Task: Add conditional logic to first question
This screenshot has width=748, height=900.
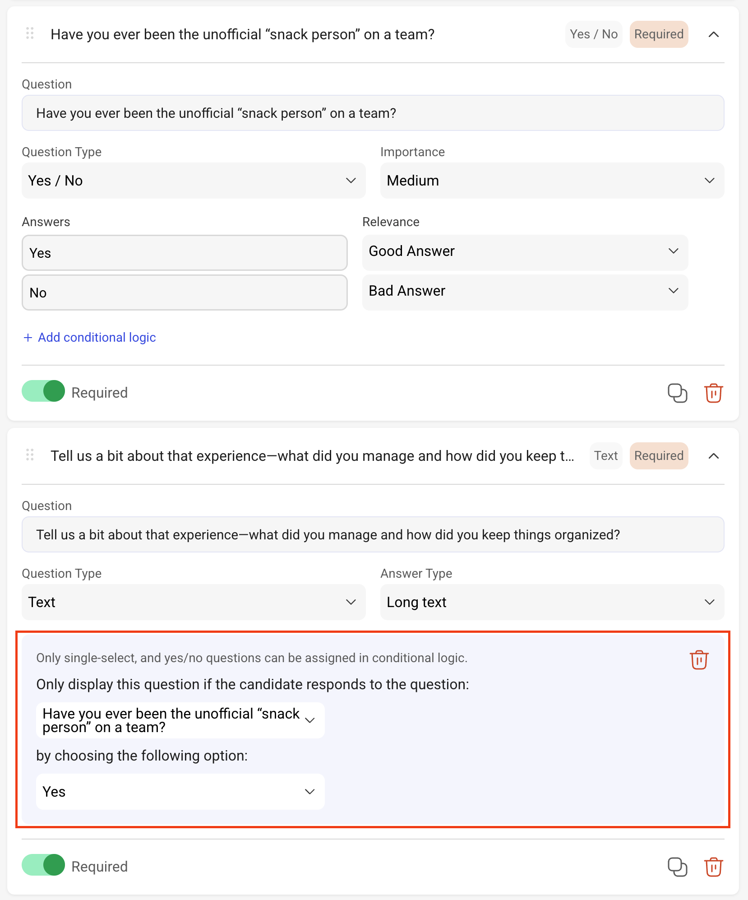Action: [89, 337]
